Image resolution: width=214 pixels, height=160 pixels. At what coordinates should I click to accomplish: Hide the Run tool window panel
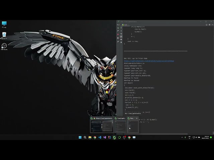[212, 25]
